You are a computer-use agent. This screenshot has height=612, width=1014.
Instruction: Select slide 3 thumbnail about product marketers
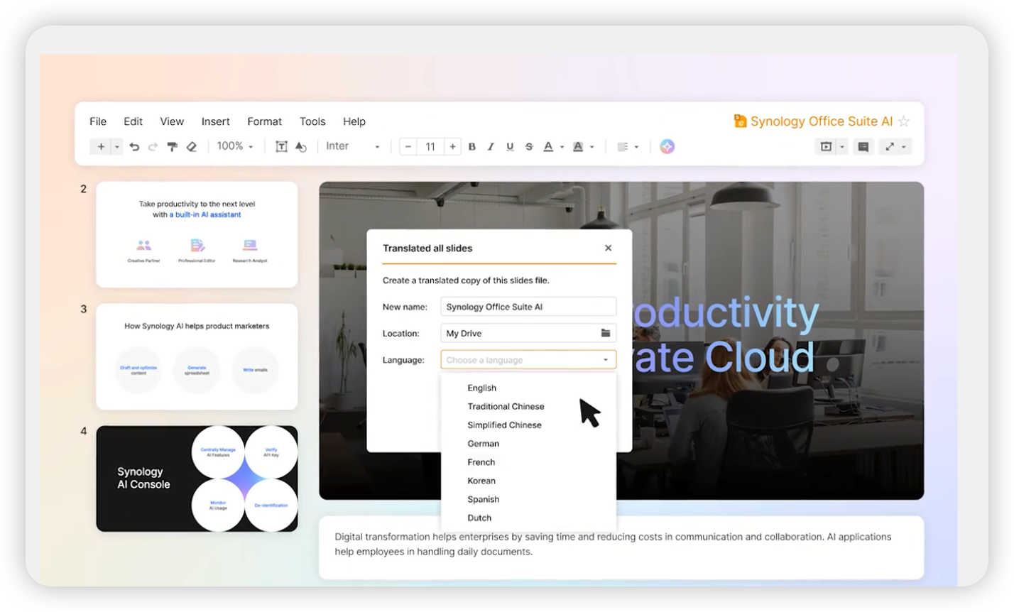click(197, 356)
